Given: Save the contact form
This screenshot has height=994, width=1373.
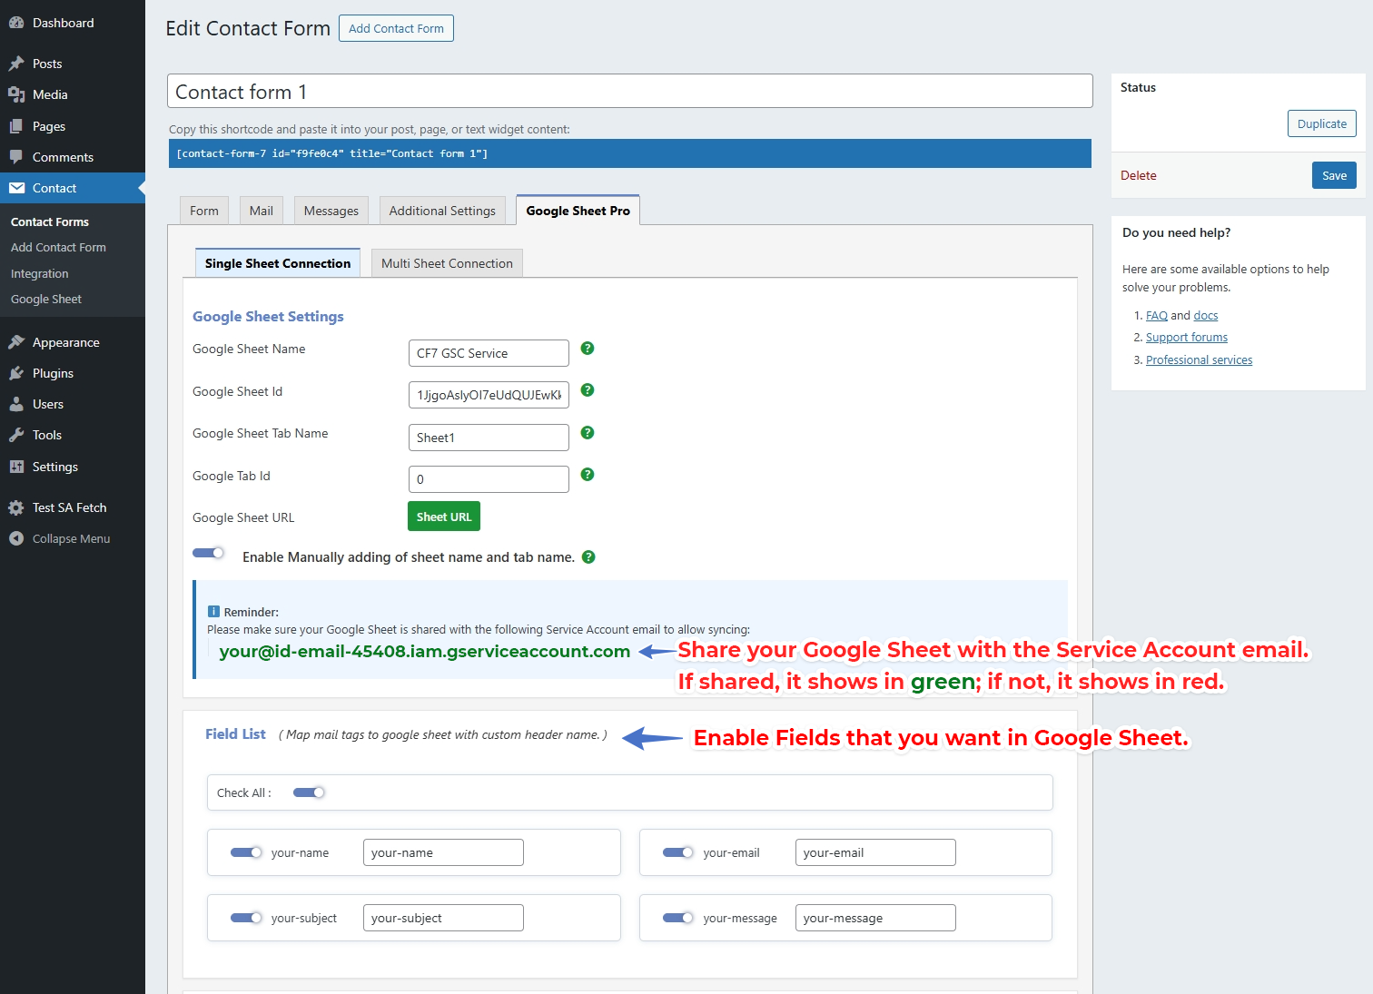Looking at the screenshot, I should pyautogui.click(x=1333, y=175).
